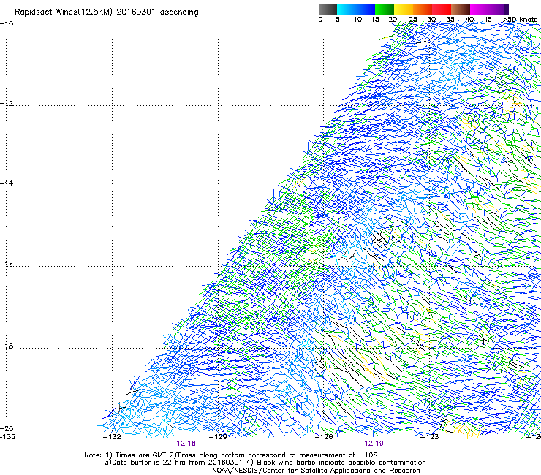Viewport: 541px width, 475px height.
Task: Click the '45' label under the color bar
Action: pyautogui.click(x=488, y=20)
